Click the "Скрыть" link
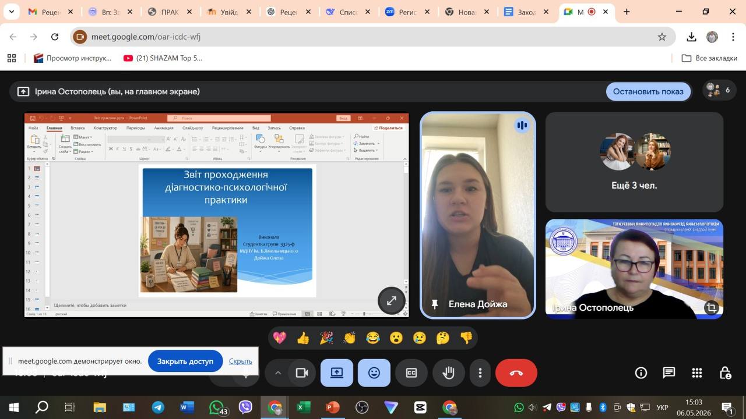The height and width of the screenshot is (419, 746). [241, 361]
